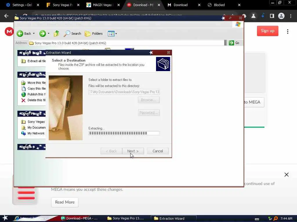Collapse the Other Places panel header
The width and height of the screenshot is (297, 222).
pos(31,114)
